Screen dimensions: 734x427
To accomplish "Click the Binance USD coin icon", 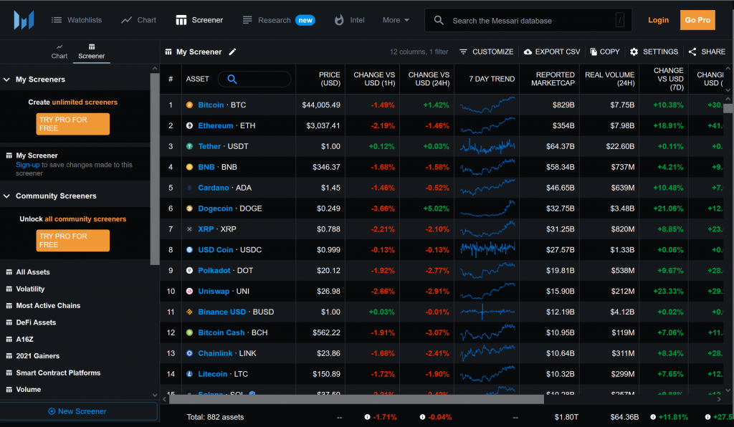I will (189, 312).
